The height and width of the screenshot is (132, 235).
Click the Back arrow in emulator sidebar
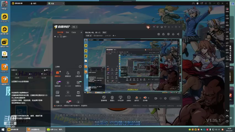pos(227,111)
